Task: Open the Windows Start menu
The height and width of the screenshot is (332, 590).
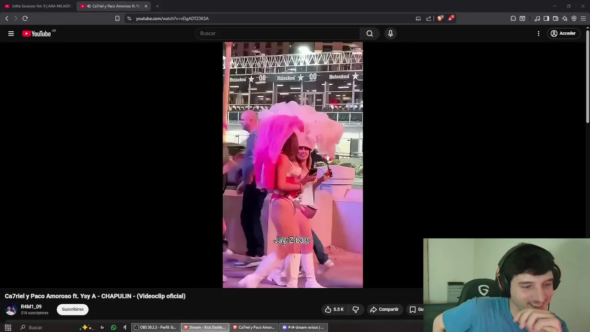Action: point(8,327)
